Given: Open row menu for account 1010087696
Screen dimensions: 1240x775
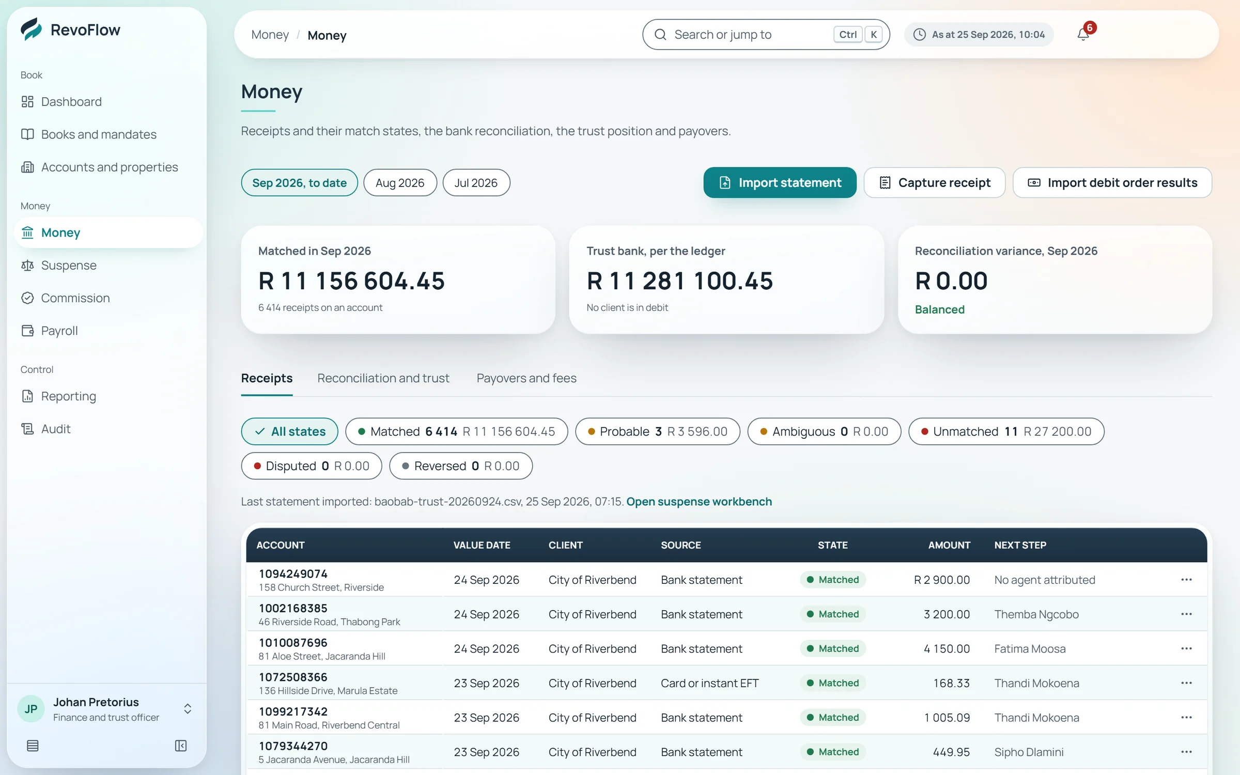Looking at the screenshot, I should 1186,648.
